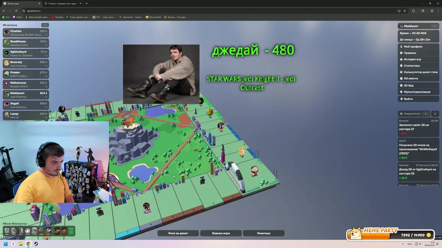442x248 pixels.
Task: Click second bonus card in Мои бонусы
Action: [14, 231]
